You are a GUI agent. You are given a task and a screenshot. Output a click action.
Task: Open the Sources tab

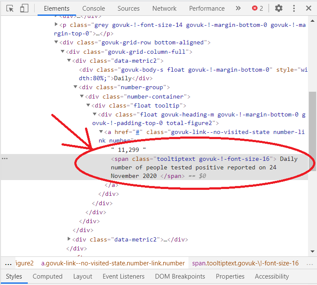(x=128, y=9)
